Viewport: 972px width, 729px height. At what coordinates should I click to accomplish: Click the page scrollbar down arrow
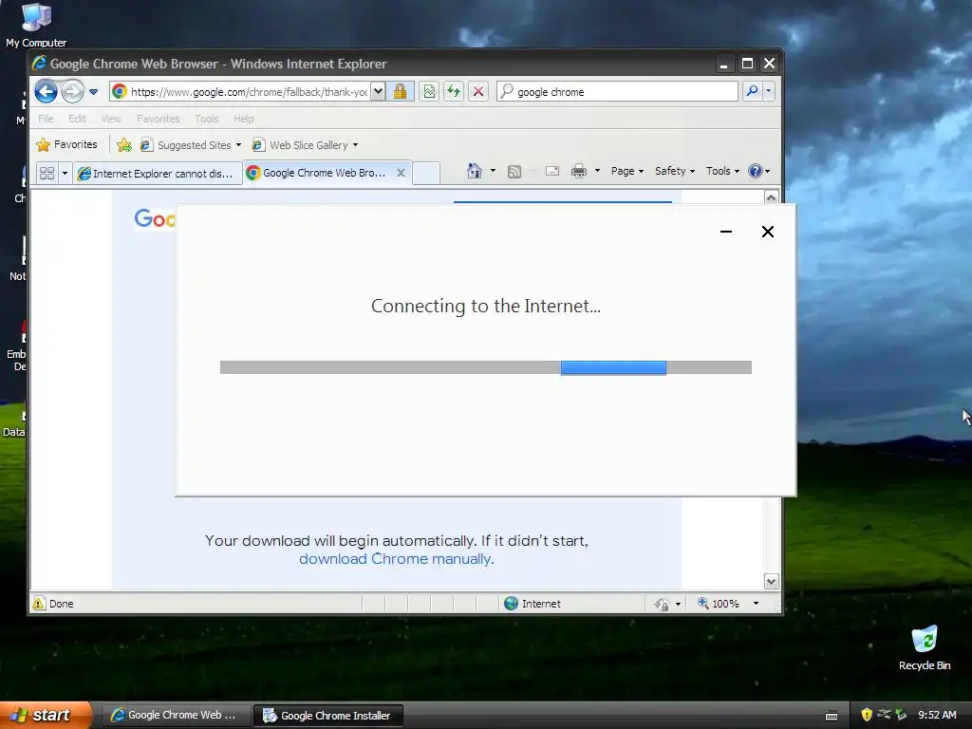pos(771,582)
